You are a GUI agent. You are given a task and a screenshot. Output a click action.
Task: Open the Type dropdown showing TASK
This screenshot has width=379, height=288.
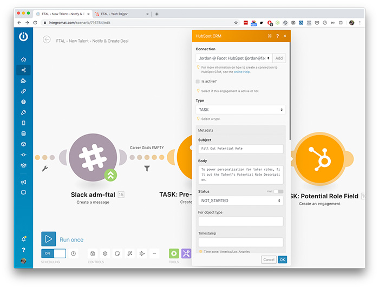coord(241,110)
